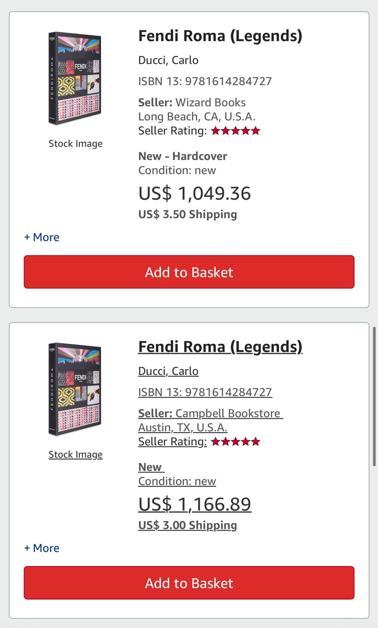Expand + More in the Campbell Bookstore listing
Image resolution: width=378 pixels, height=628 pixels.
coord(42,548)
